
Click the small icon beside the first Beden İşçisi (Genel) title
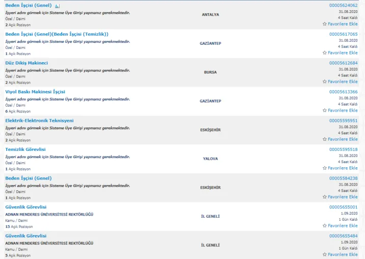point(57,6)
